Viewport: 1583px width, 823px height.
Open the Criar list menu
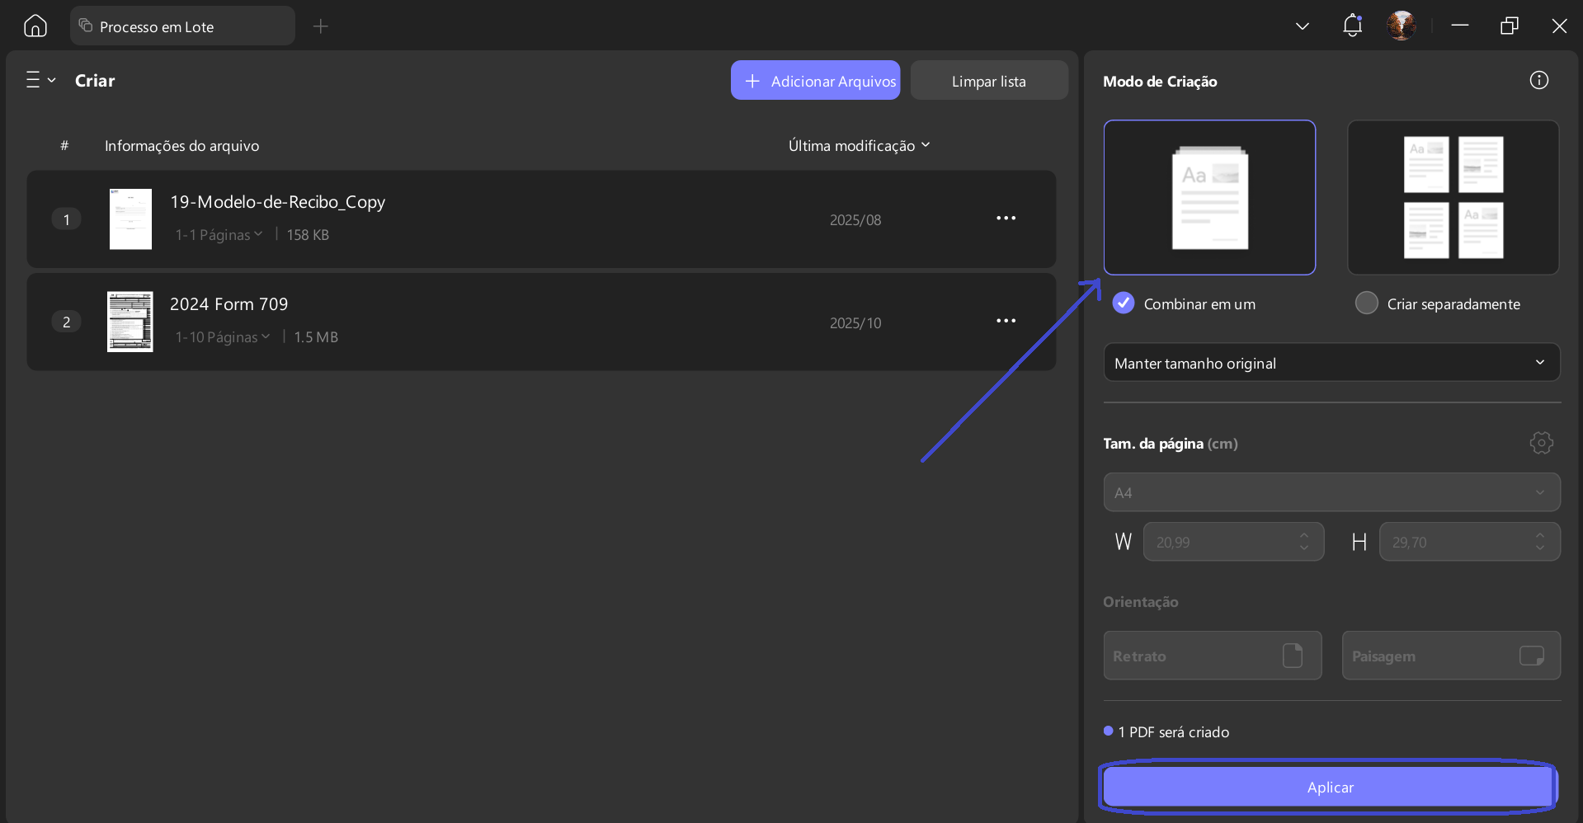(40, 80)
